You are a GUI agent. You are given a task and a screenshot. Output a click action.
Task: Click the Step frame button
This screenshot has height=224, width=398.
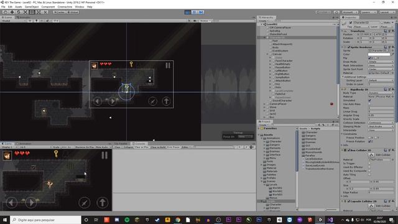201,12
